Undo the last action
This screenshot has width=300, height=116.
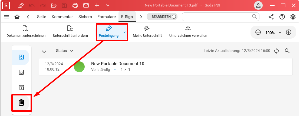32,5
